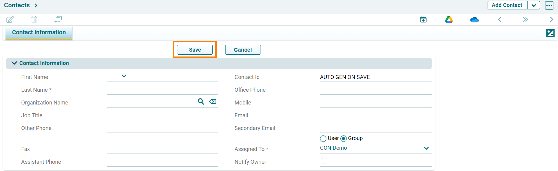The image size is (558, 171).
Task: Click the duplicate record icon
Action: click(x=58, y=20)
